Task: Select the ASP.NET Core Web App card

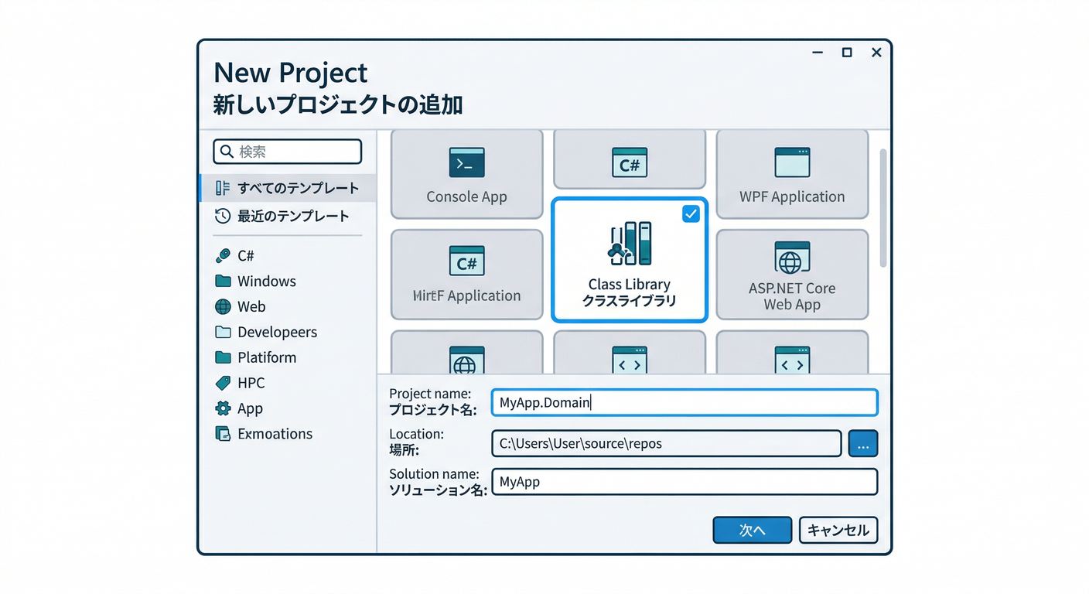Action: pos(792,275)
